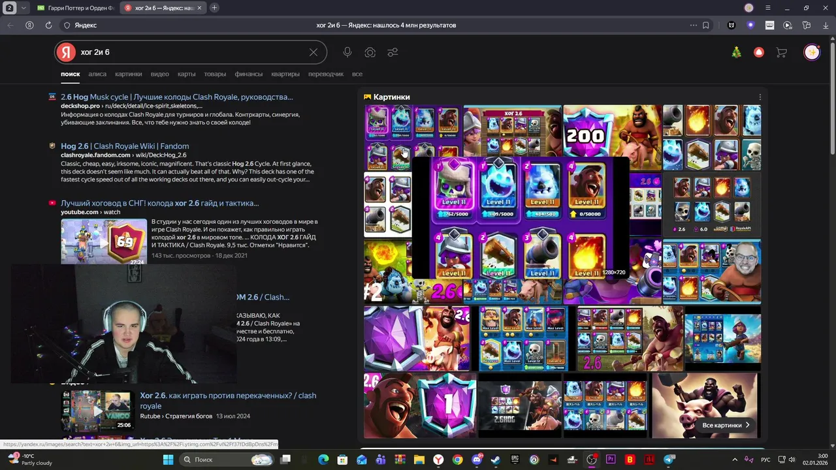Viewport: 836px width, 470px height.
Task: Bookmark this page
Action: pos(706,25)
